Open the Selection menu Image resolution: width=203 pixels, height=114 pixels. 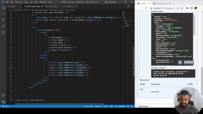pos(19,2)
